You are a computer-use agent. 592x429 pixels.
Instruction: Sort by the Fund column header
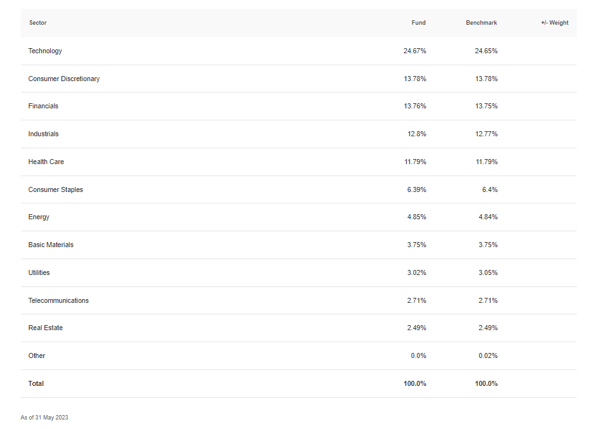418,23
